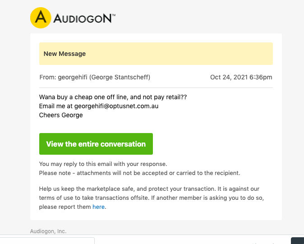Click the yellow Audiogon A logo icon
The width and height of the screenshot is (304, 244).
tap(41, 18)
